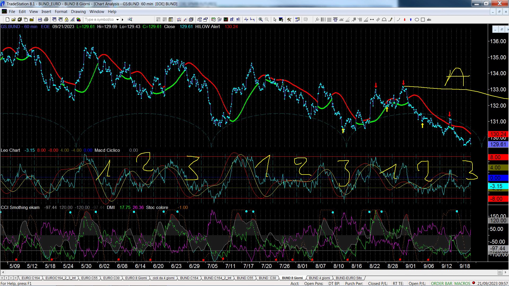The width and height of the screenshot is (509, 286).
Task: Switch to the EURO 8 Giorni tab
Action: tap(136, 278)
